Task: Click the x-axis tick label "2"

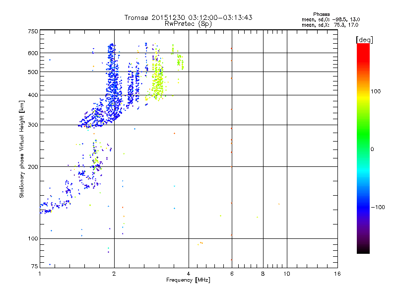Action: 114,274
